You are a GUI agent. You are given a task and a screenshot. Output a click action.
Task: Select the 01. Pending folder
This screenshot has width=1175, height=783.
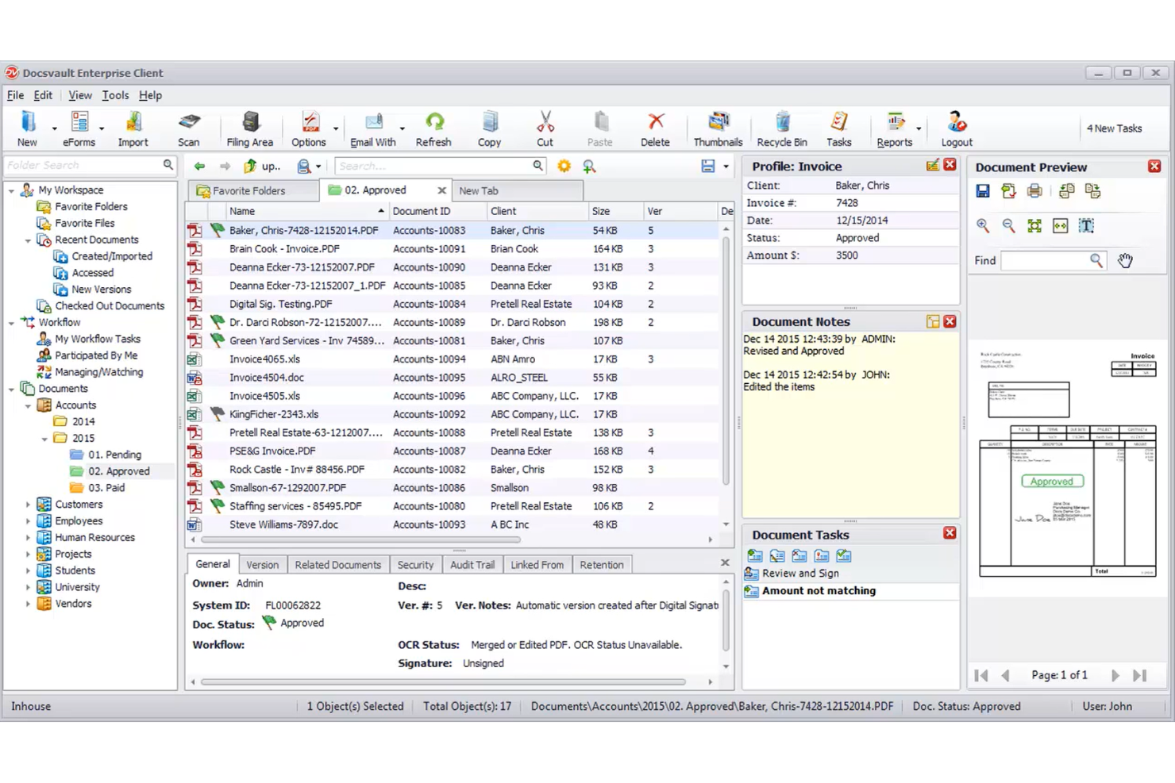[114, 455]
